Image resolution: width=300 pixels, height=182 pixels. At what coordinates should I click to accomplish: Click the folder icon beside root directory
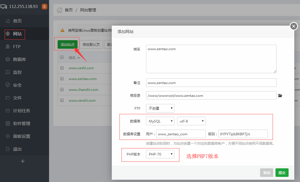tap(280, 96)
